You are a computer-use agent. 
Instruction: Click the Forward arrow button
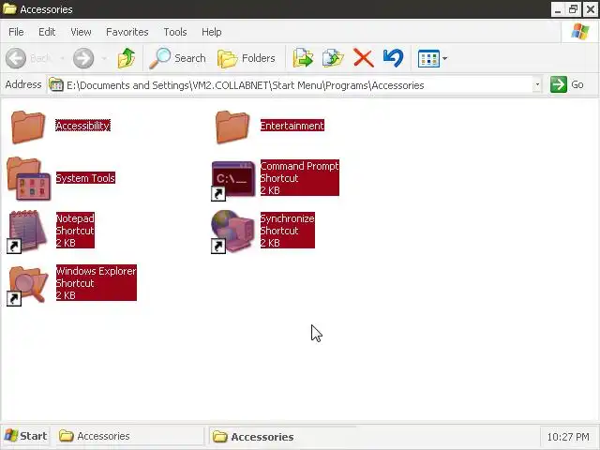(x=83, y=58)
